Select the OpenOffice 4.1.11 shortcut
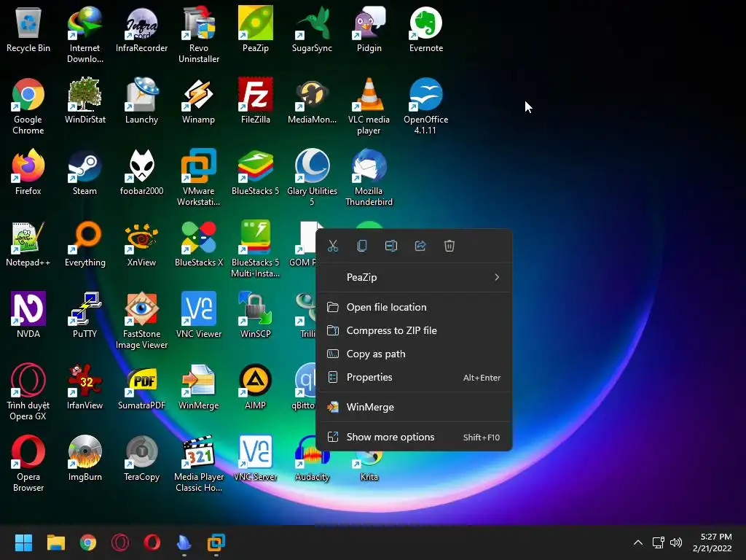The height and width of the screenshot is (560, 746). (x=425, y=106)
